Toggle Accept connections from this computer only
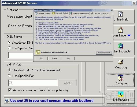Viewport: 137px width, 107px height. (x=10, y=90)
